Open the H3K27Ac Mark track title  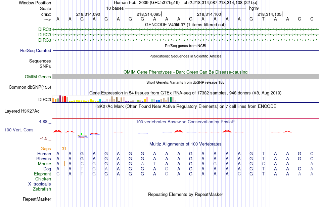(x=185, y=107)
